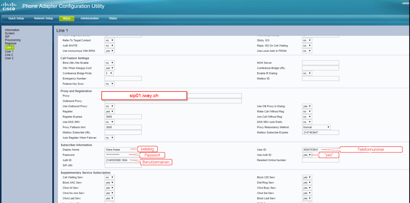Open the Feature Key Sync dropdown

(x=110, y=84)
